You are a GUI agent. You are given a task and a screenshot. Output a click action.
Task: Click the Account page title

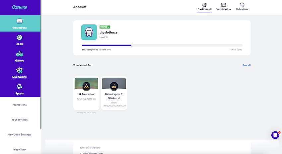point(80,7)
